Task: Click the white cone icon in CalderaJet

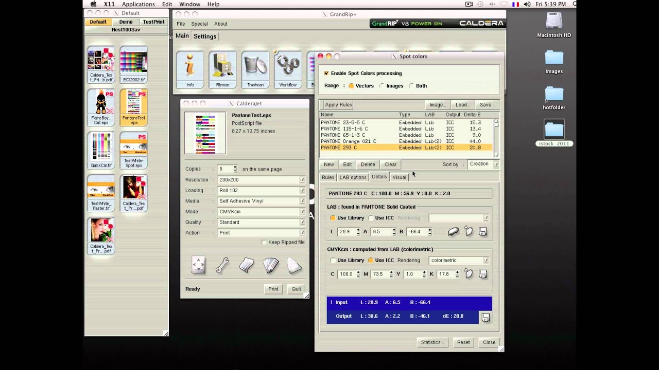Action: 294,265
